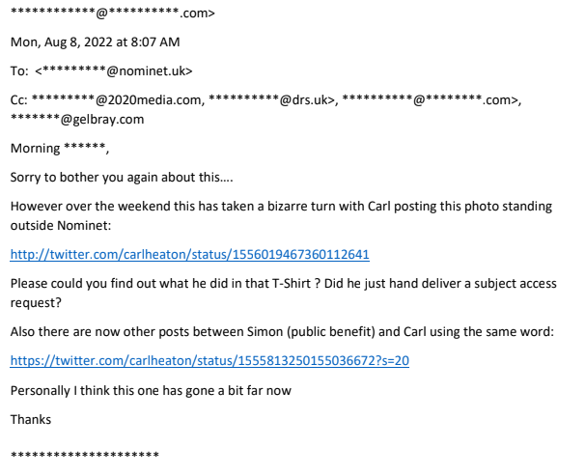Screen dimensions: 586x476
Task: Click the date line Mon, Aug 8, 2022
Action: (x=95, y=42)
